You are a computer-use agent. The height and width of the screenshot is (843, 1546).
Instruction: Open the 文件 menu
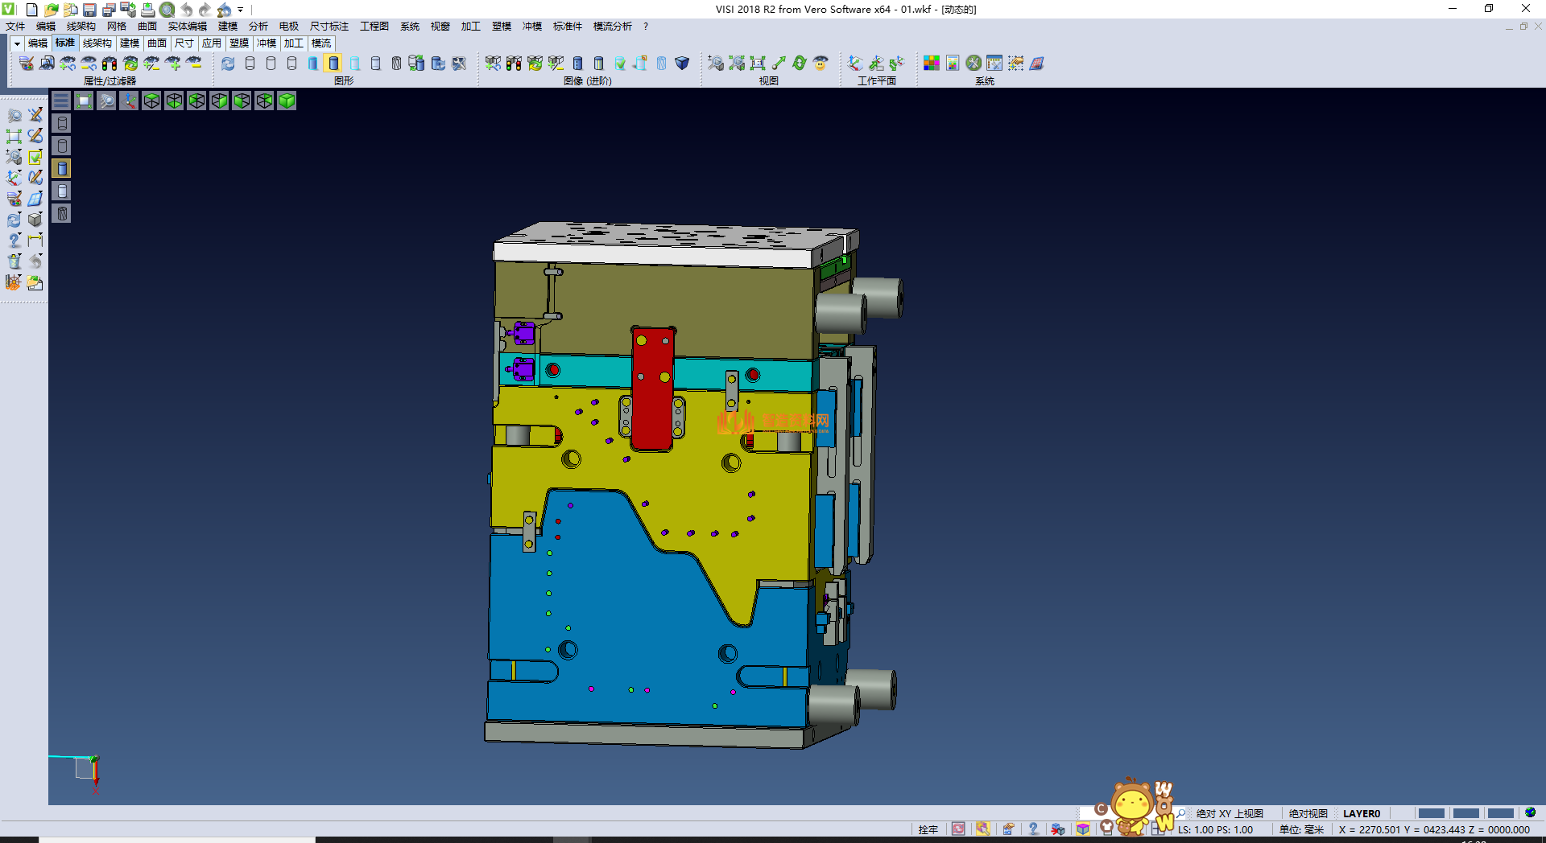(15, 27)
